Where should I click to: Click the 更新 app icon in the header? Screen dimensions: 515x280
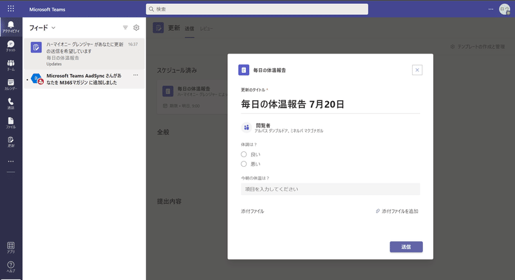click(x=158, y=28)
